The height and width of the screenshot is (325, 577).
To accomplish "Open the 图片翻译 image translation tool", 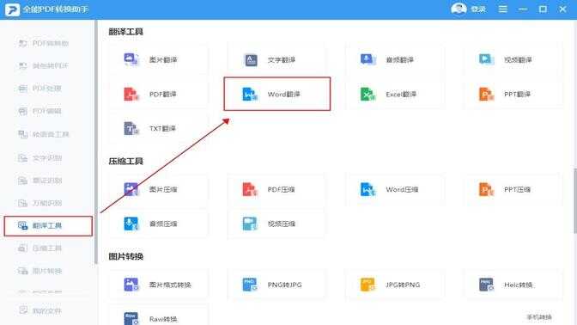I will [x=158, y=59].
